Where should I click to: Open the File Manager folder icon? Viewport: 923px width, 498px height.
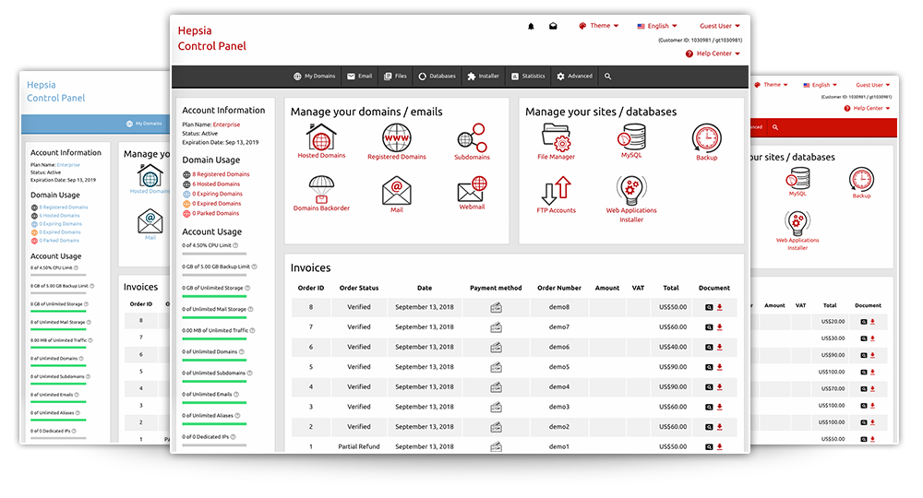tap(556, 138)
